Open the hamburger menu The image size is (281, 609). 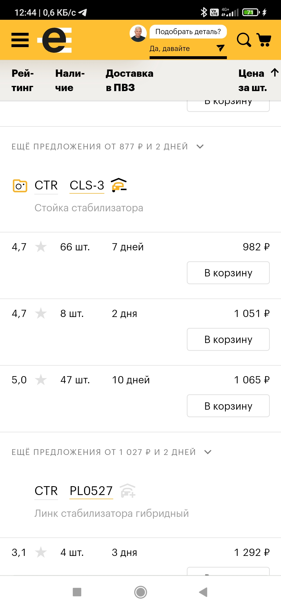click(x=20, y=40)
